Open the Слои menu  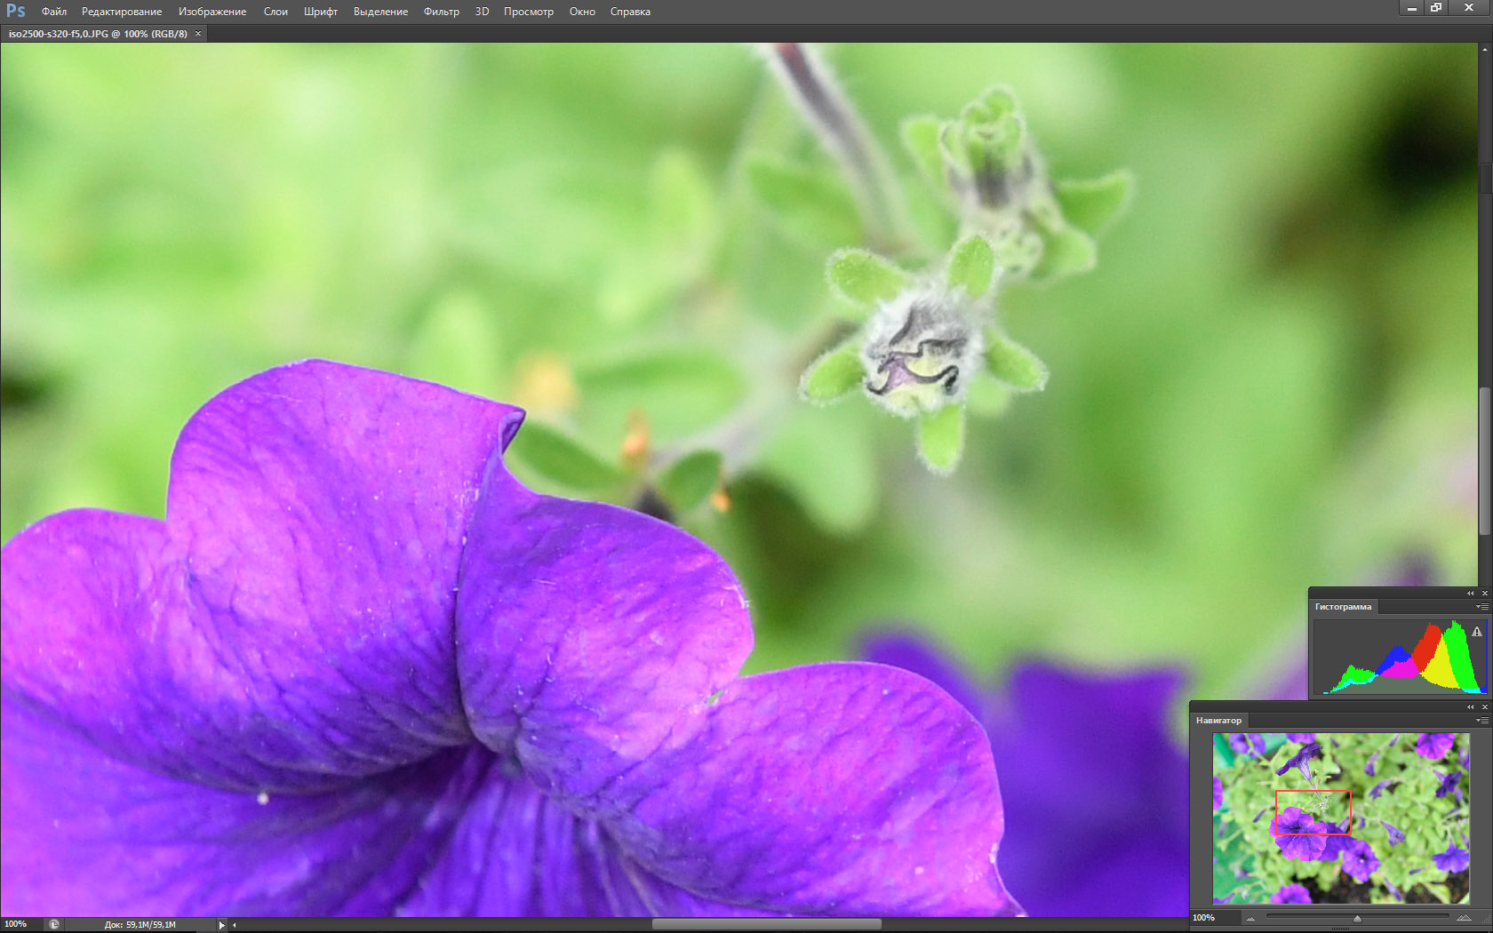pyautogui.click(x=275, y=12)
